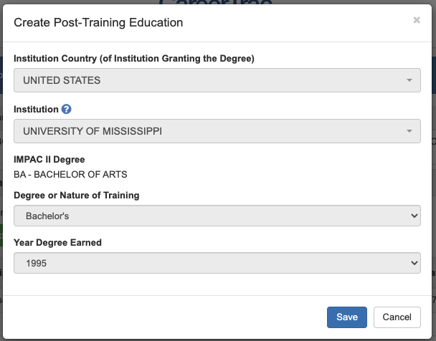Screen dimensions: 436x341
Task: Click the arrow on the UNIVERSITY OF MISSISSIPPI field
Action: click(x=409, y=131)
